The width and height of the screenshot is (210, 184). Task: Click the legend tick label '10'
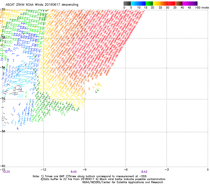tap(139, 8)
